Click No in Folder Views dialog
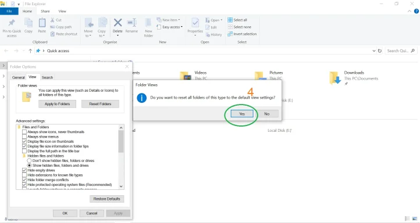The height and width of the screenshot is (223, 420). [267, 114]
